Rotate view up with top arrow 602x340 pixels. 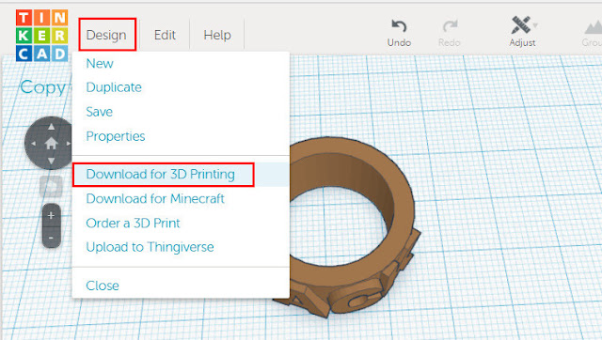51,127
